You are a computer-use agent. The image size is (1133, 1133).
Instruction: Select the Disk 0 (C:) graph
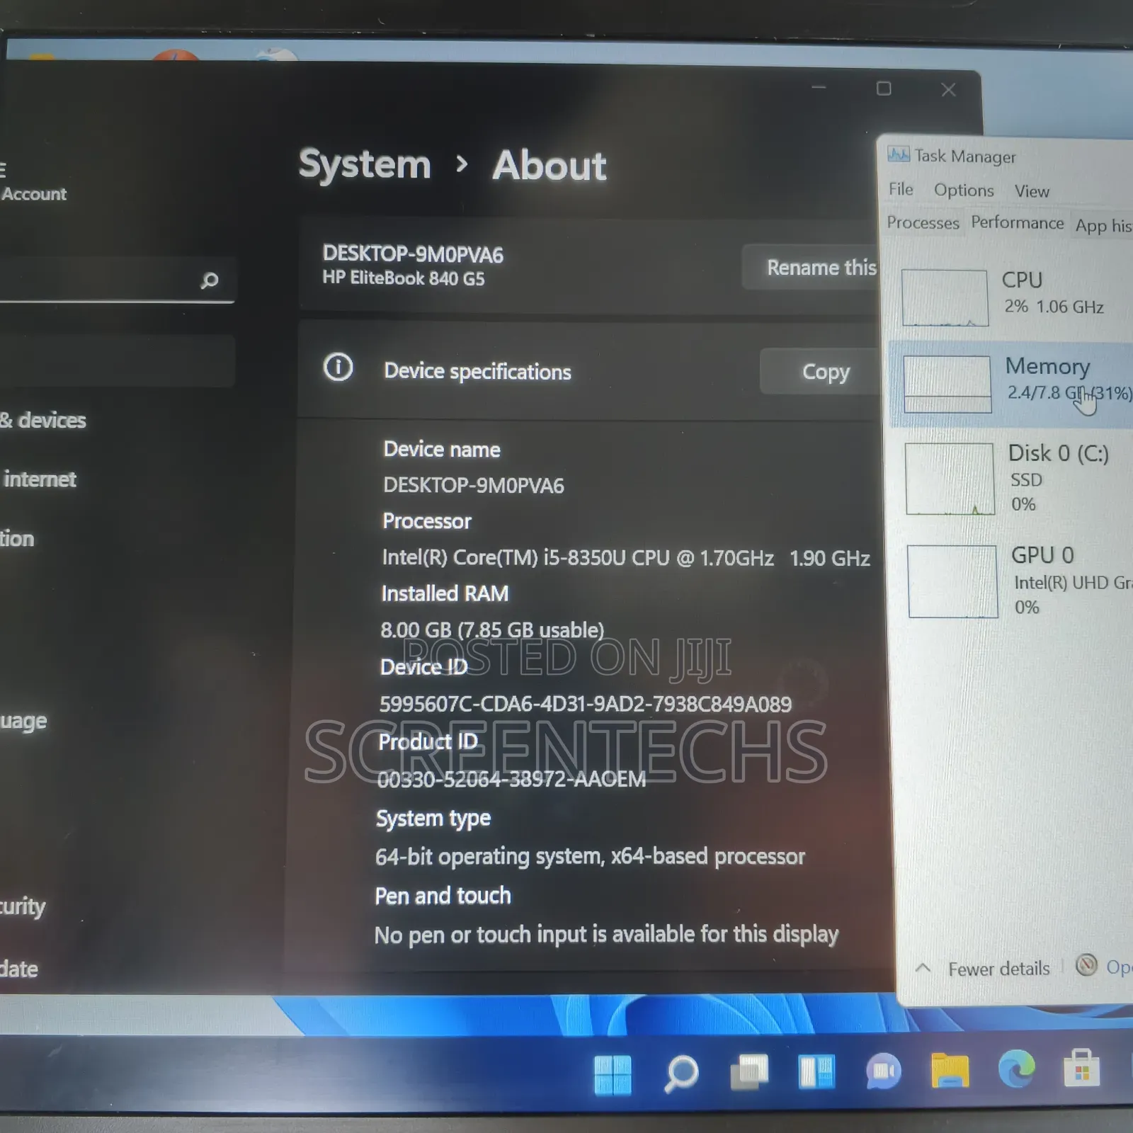pyautogui.click(x=950, y=479)
